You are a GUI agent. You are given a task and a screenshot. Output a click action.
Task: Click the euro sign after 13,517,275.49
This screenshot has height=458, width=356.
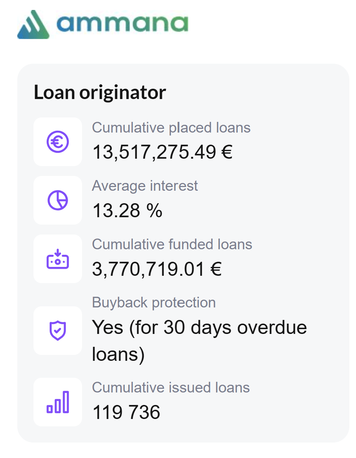(x=227, y=152)
